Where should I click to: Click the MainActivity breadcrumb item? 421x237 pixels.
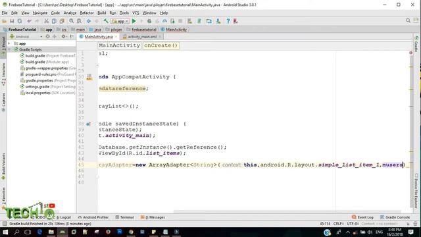pyautogui.click(x=174, y=30)
